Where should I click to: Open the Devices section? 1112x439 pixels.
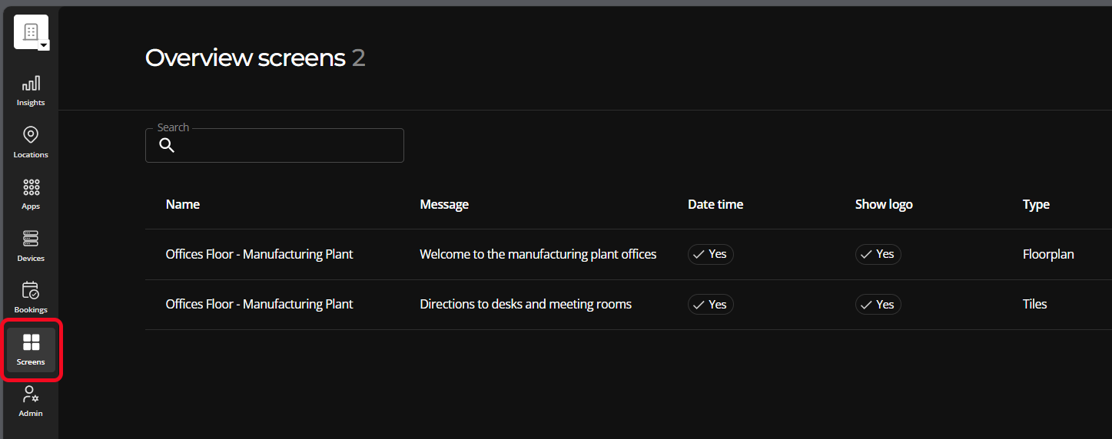click(31, 246)
